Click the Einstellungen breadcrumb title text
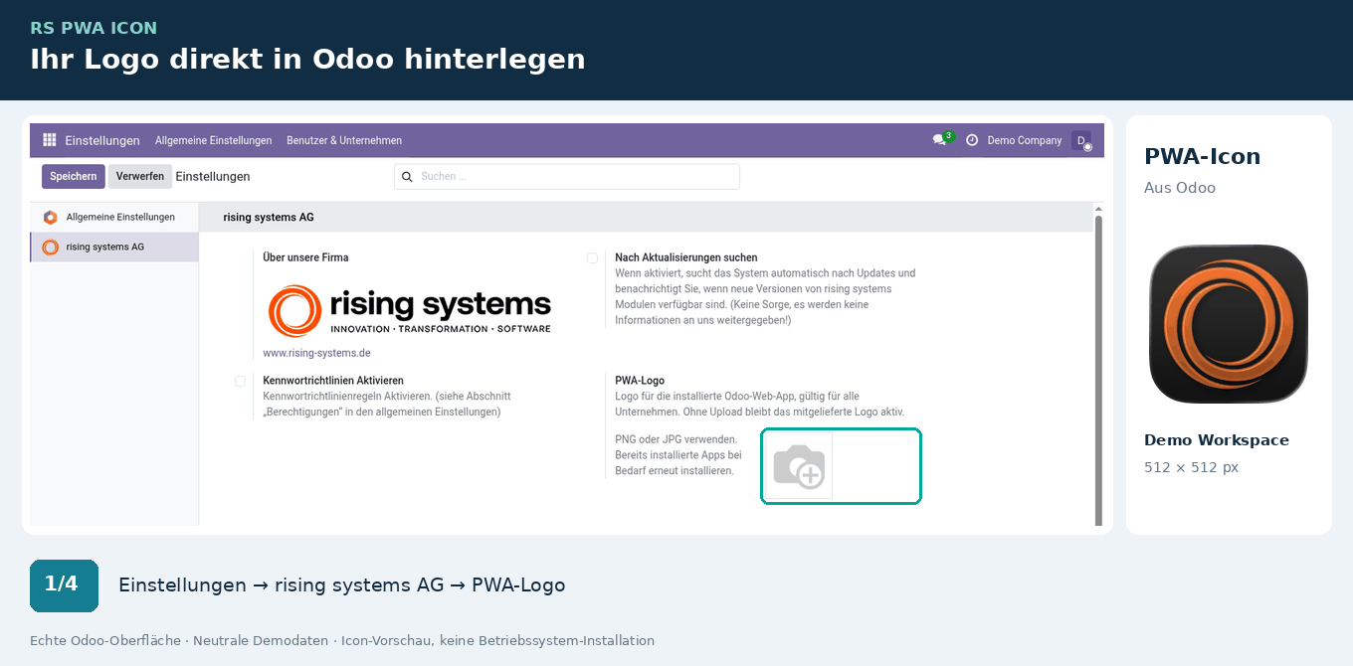1353x666 pixels. 213,177
